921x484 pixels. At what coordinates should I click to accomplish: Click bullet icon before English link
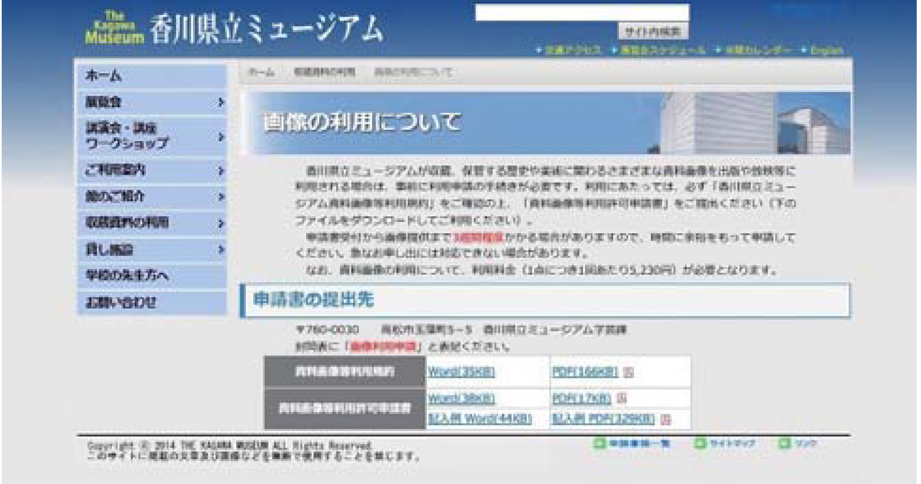[x=804, y=51]
